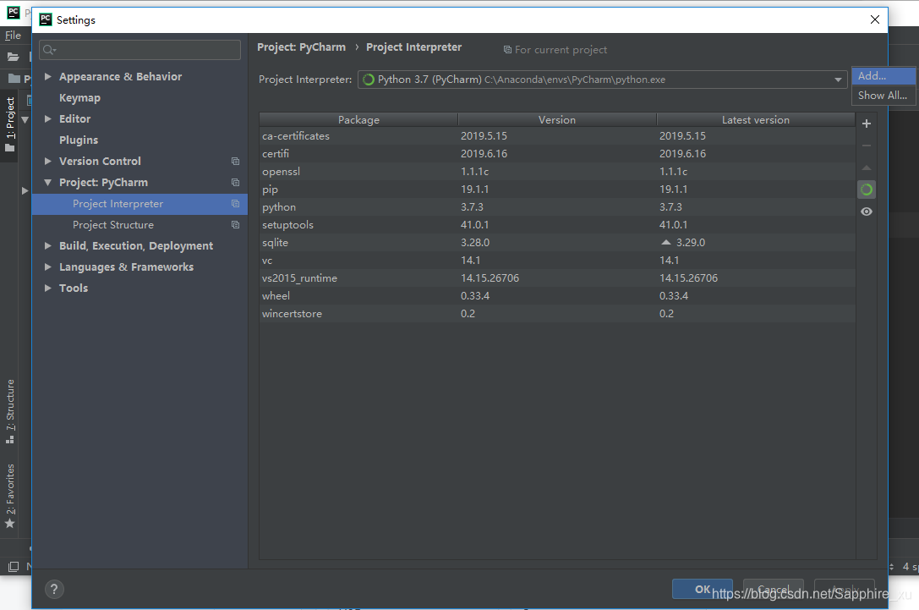Toggle Conda package management mode
Screen dimensions: 919x610
click(866, 189)
